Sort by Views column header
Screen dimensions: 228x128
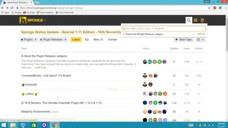[x=187, y=48]
